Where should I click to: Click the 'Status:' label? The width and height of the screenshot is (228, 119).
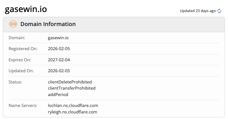[x=15, y=82]
